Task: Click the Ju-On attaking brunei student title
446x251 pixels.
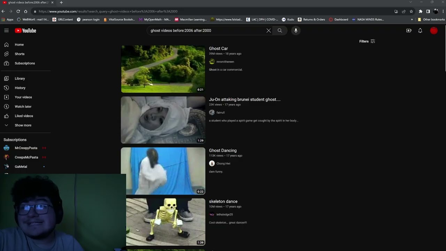Action: pos(245,99)
